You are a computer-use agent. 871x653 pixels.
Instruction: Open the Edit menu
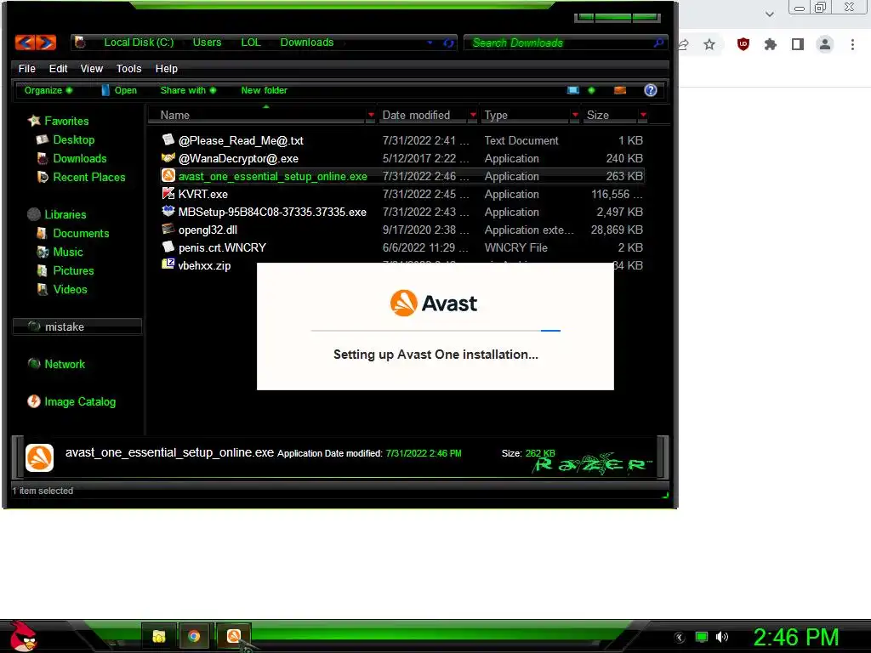pyautogui.click(x=59, y=69)
